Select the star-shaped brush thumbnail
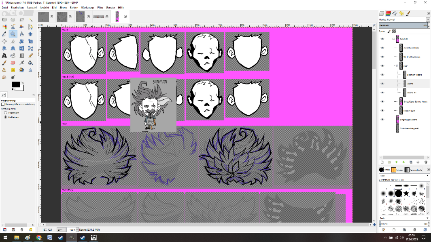Screen dimensions: 431x242 pos(406,194)
